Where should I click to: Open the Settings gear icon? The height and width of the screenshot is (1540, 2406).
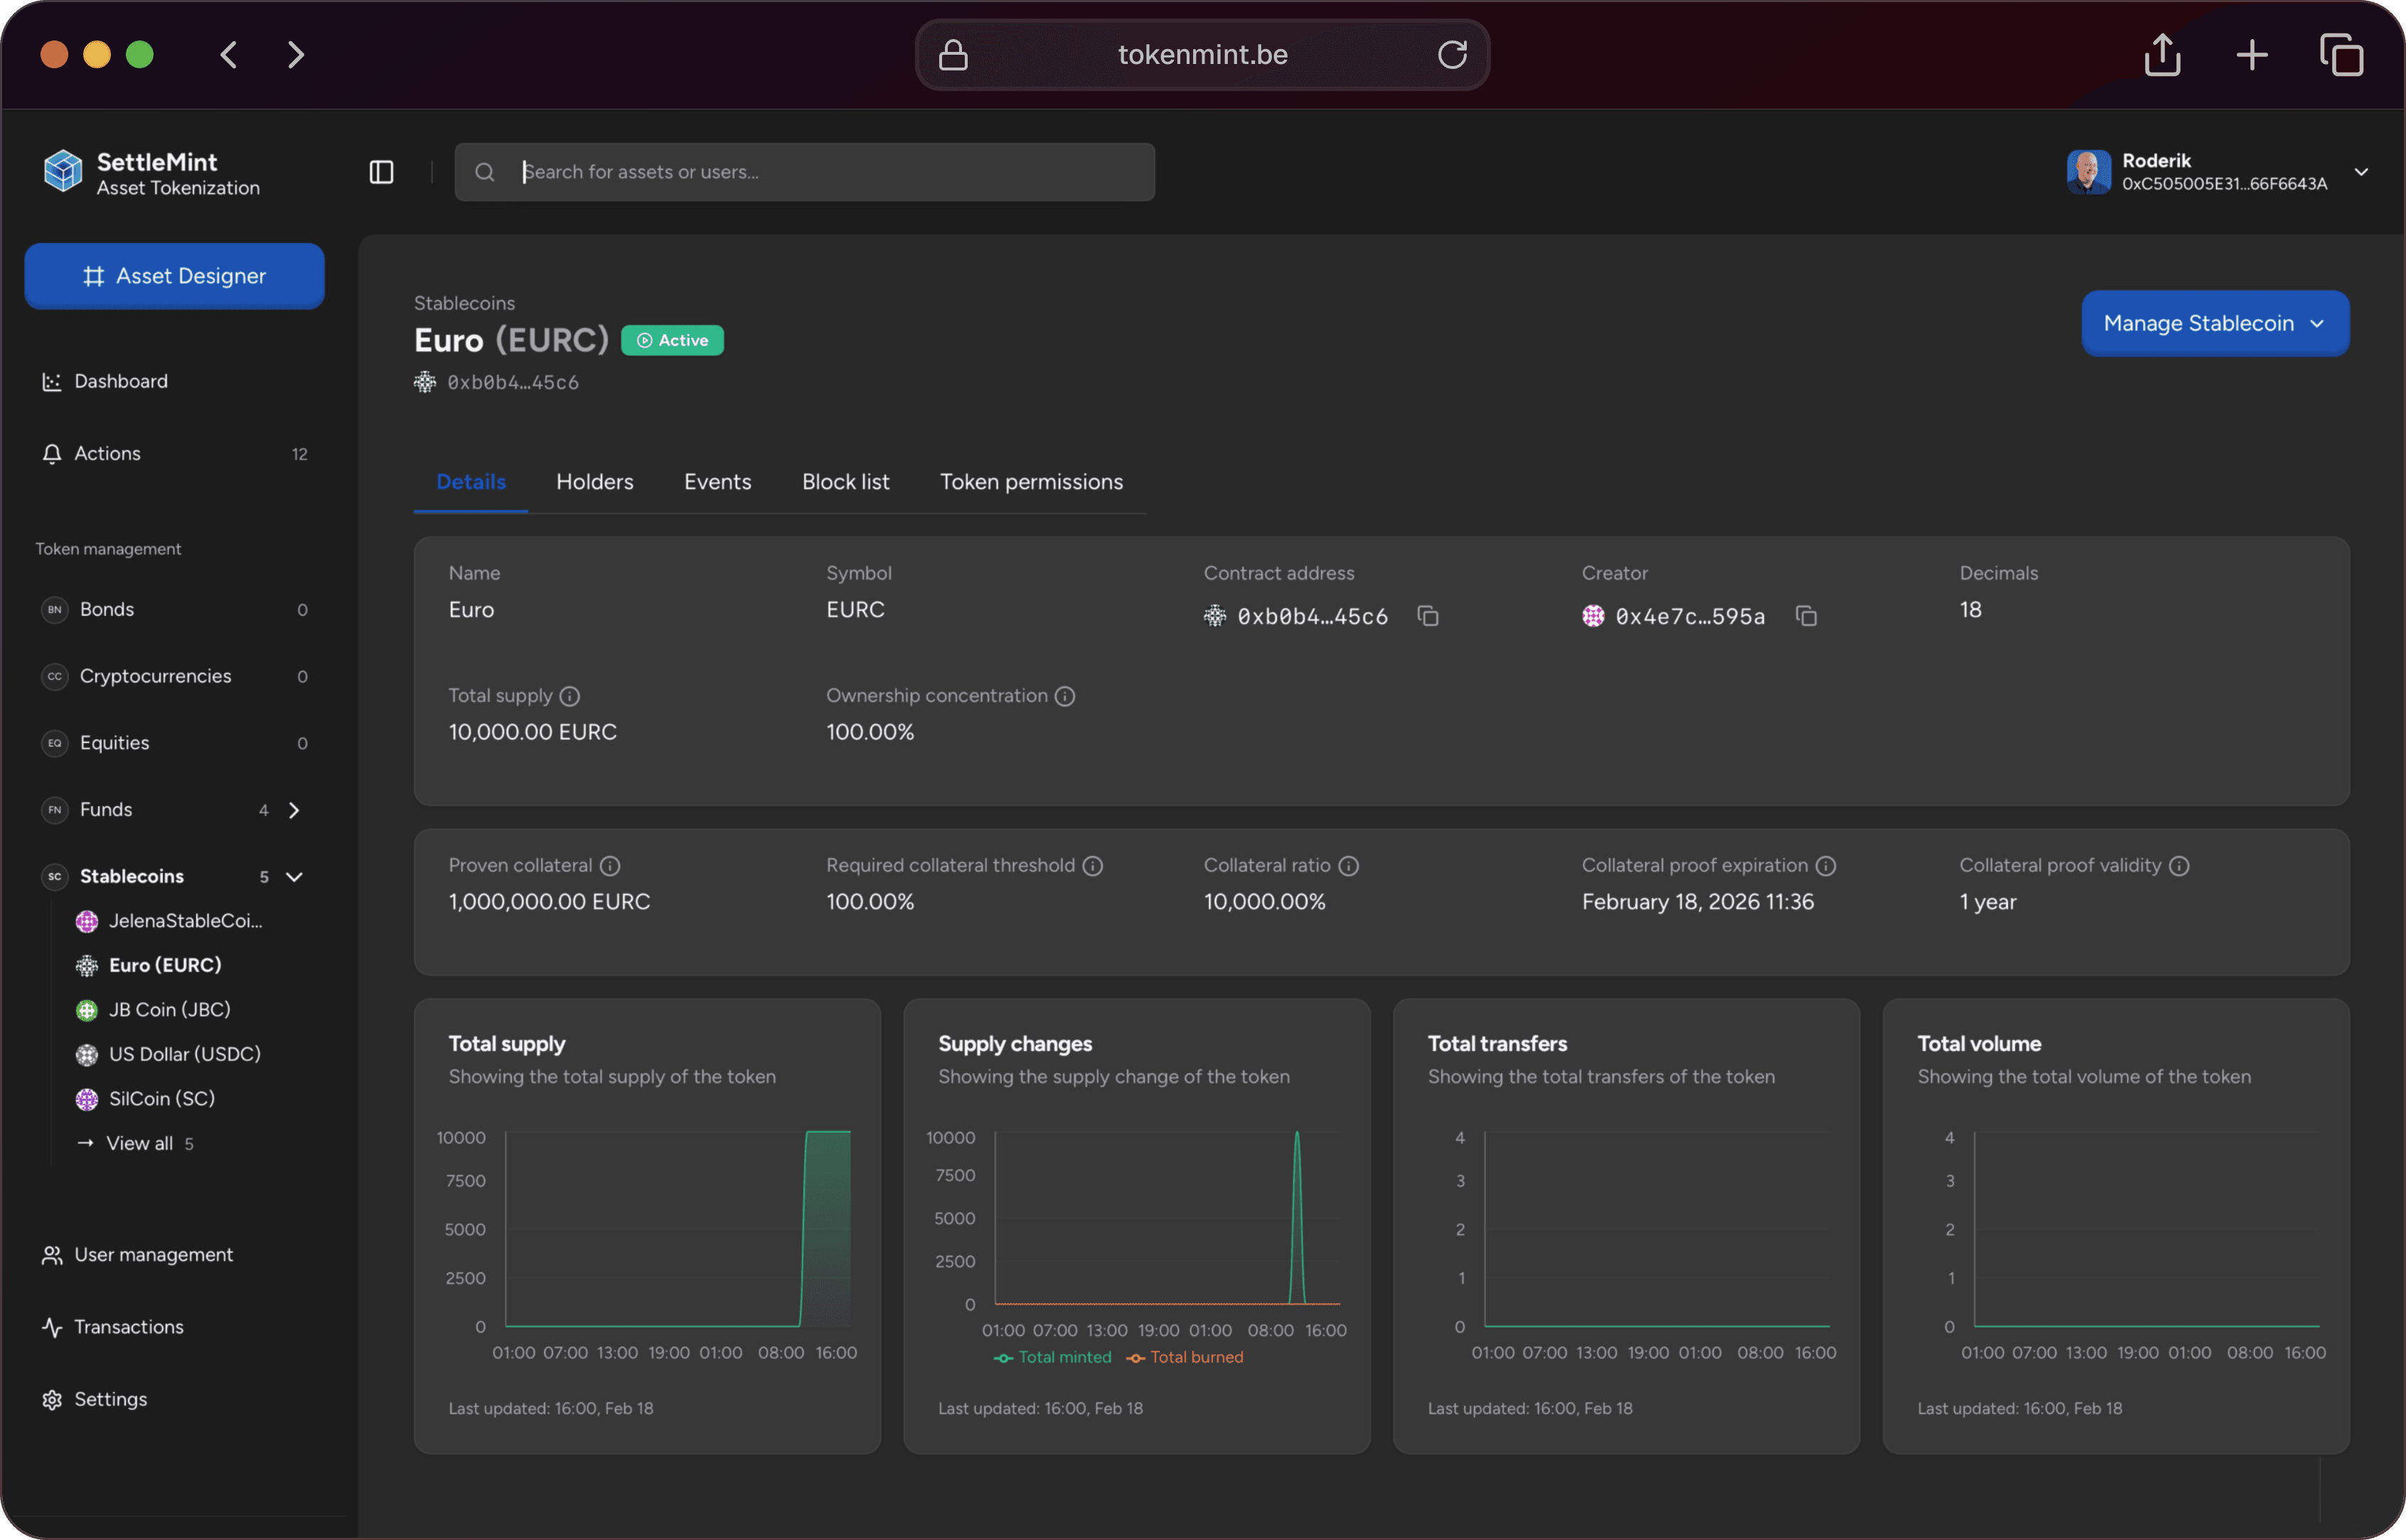(x=52, y=1399)
